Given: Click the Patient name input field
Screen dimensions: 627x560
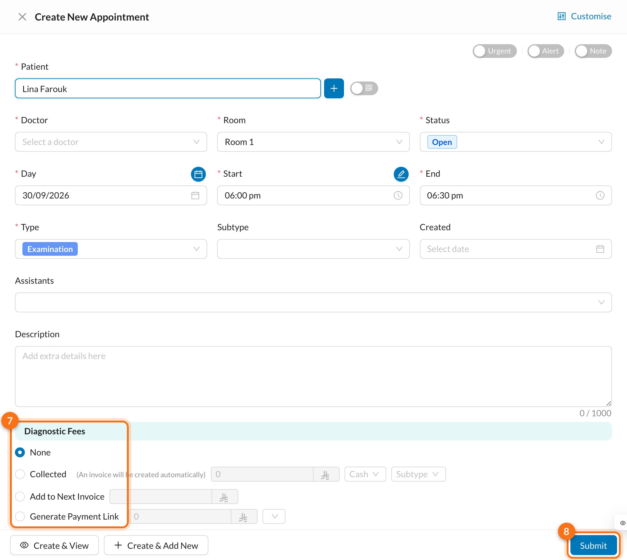Looking at the screenshot, I should pos(168,89).
